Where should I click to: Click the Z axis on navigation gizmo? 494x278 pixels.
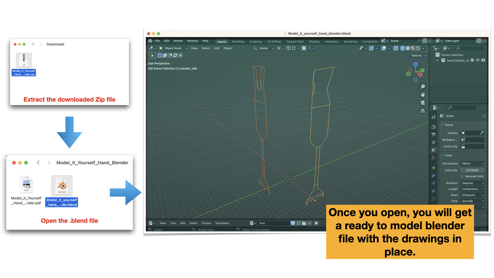click(416, 64)
